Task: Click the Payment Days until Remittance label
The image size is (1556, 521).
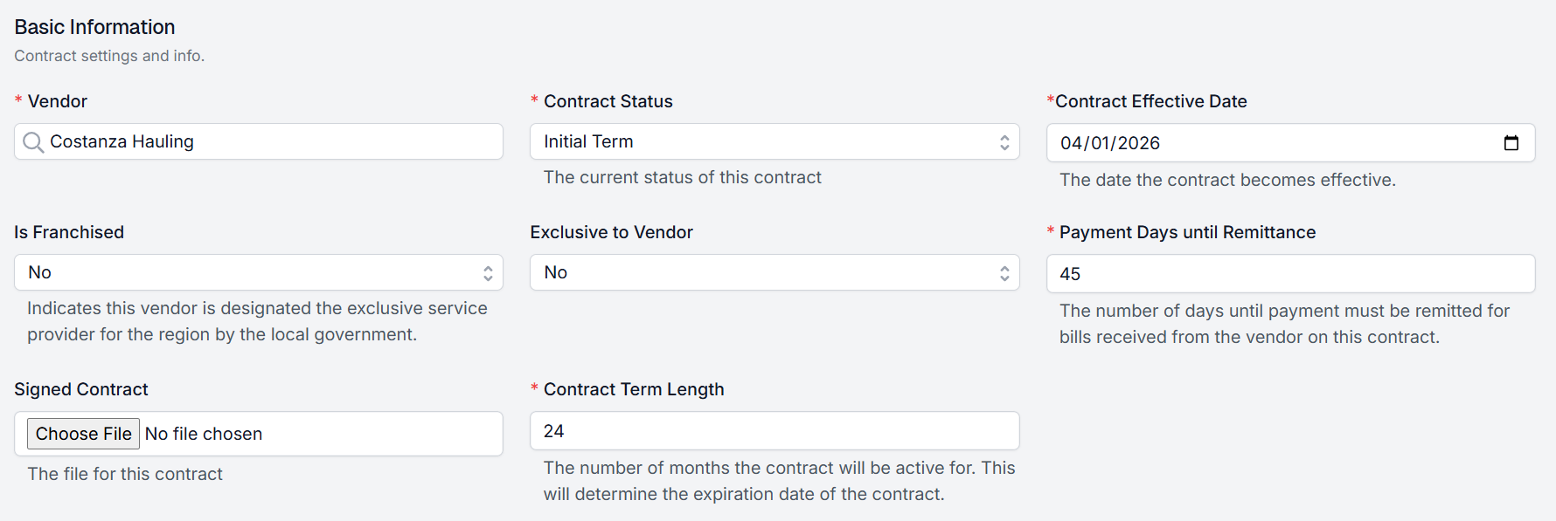Action: pos(1187,232)
